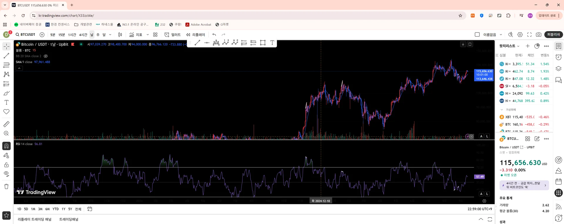
Task: Toggle auto scale A on RSI pane
Action: click(x=481, y=194)
